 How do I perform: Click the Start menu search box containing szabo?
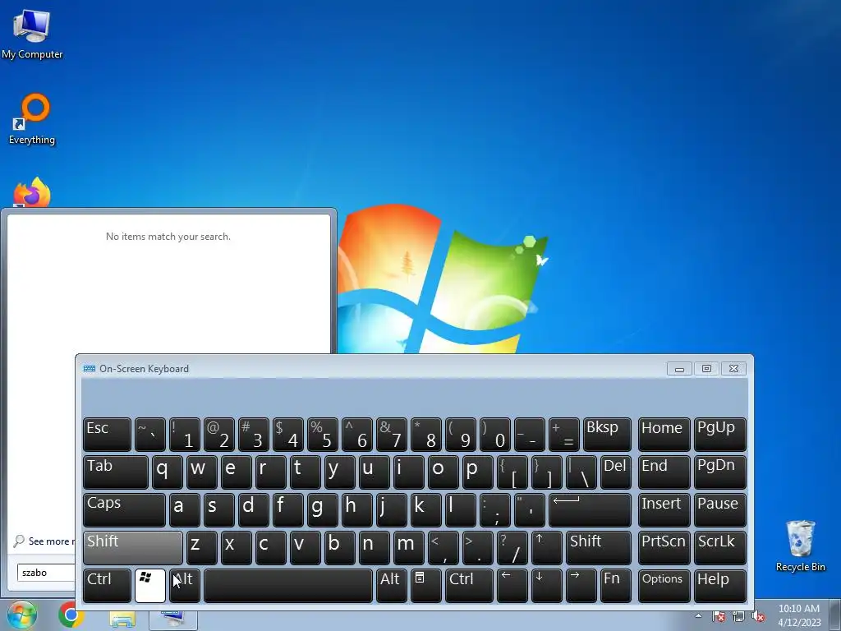tap(46, 573)
